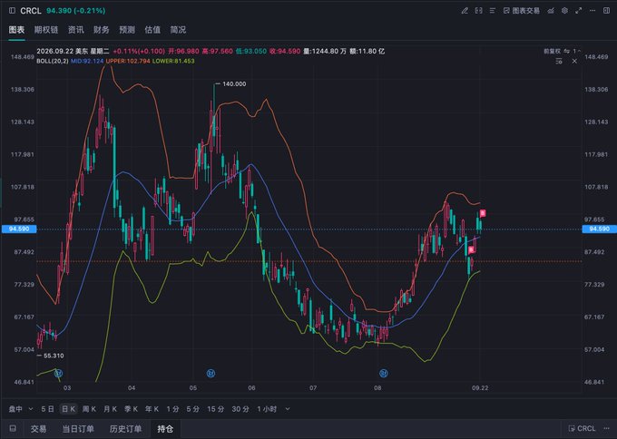
Task: Open the 交易 tab
Action: tap(38, 429)
